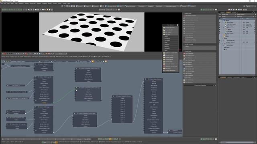The height and width of the screenshot is (144, 257).
Task: Click the Delete Unused Nodes button
Action: [200, 40]
